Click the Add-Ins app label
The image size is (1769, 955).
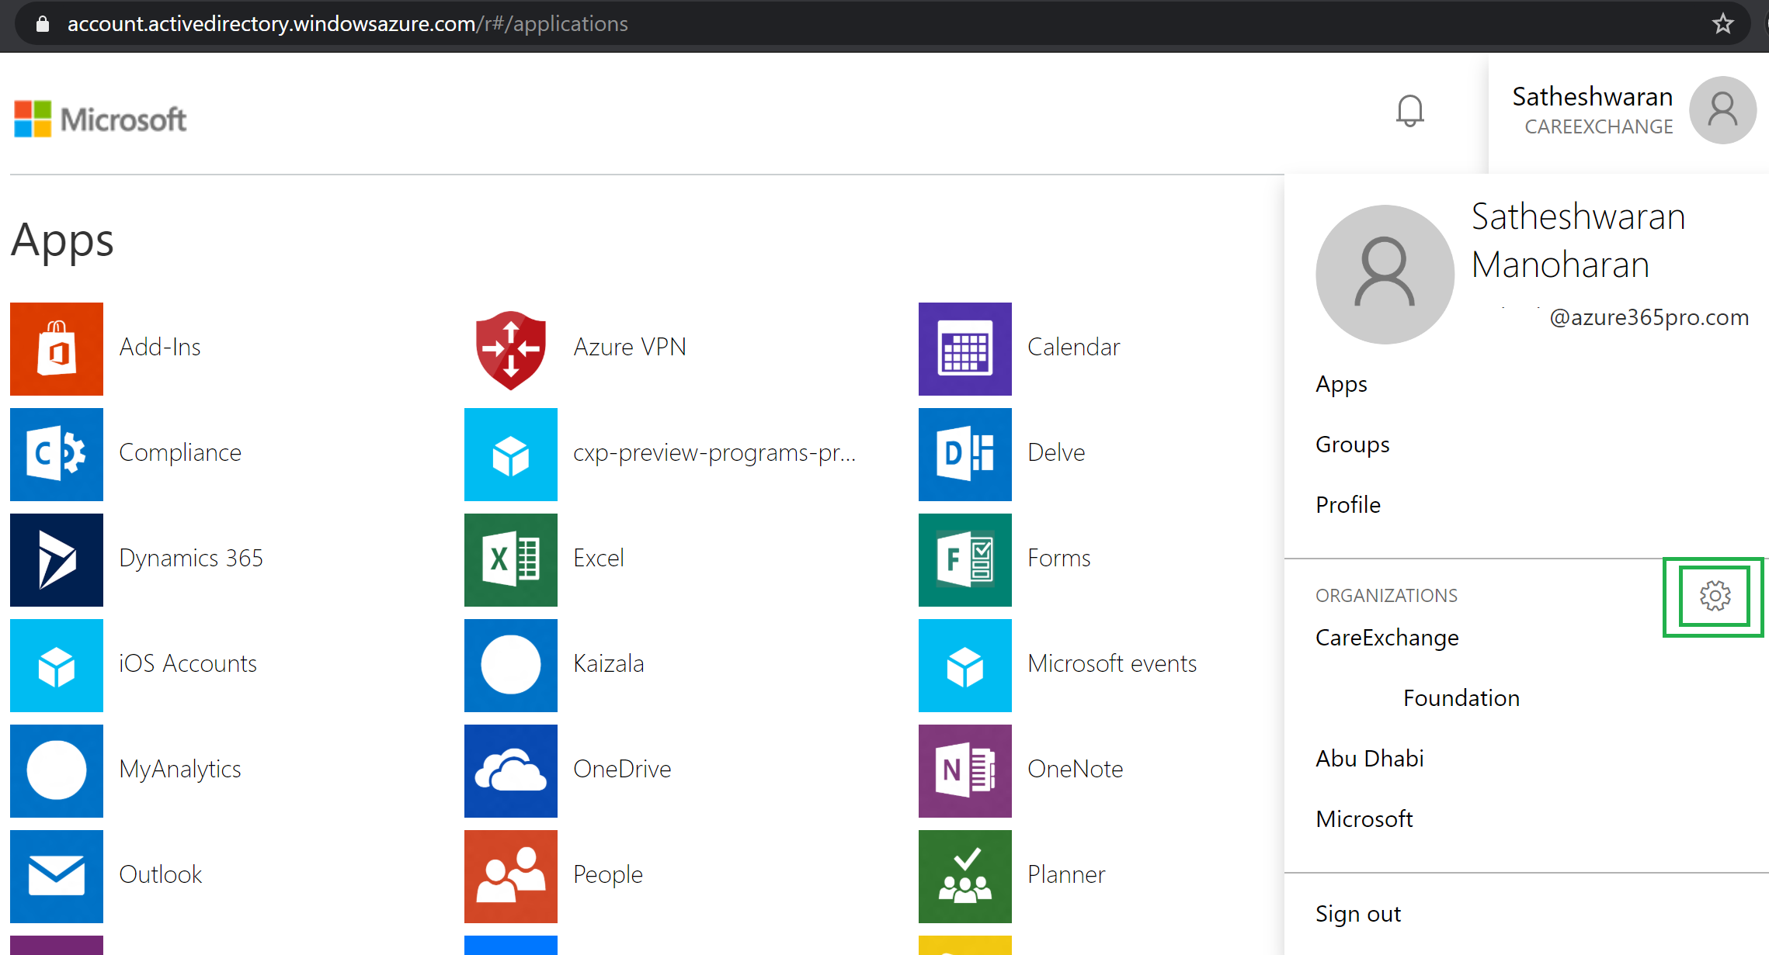coord(160,347)
